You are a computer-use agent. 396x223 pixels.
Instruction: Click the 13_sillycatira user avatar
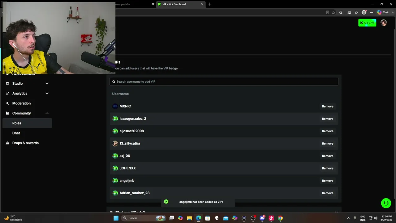point(115,143)
